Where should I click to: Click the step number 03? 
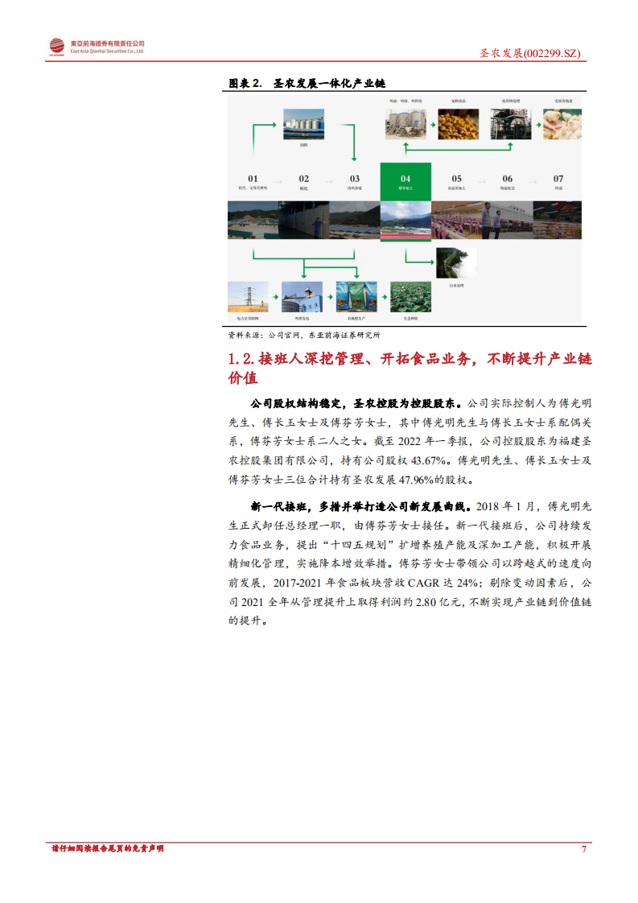[355, 179]
